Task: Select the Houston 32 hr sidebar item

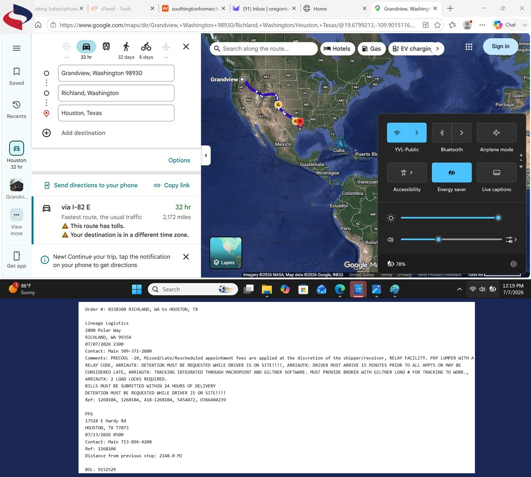Action: [x=17, y=156]
